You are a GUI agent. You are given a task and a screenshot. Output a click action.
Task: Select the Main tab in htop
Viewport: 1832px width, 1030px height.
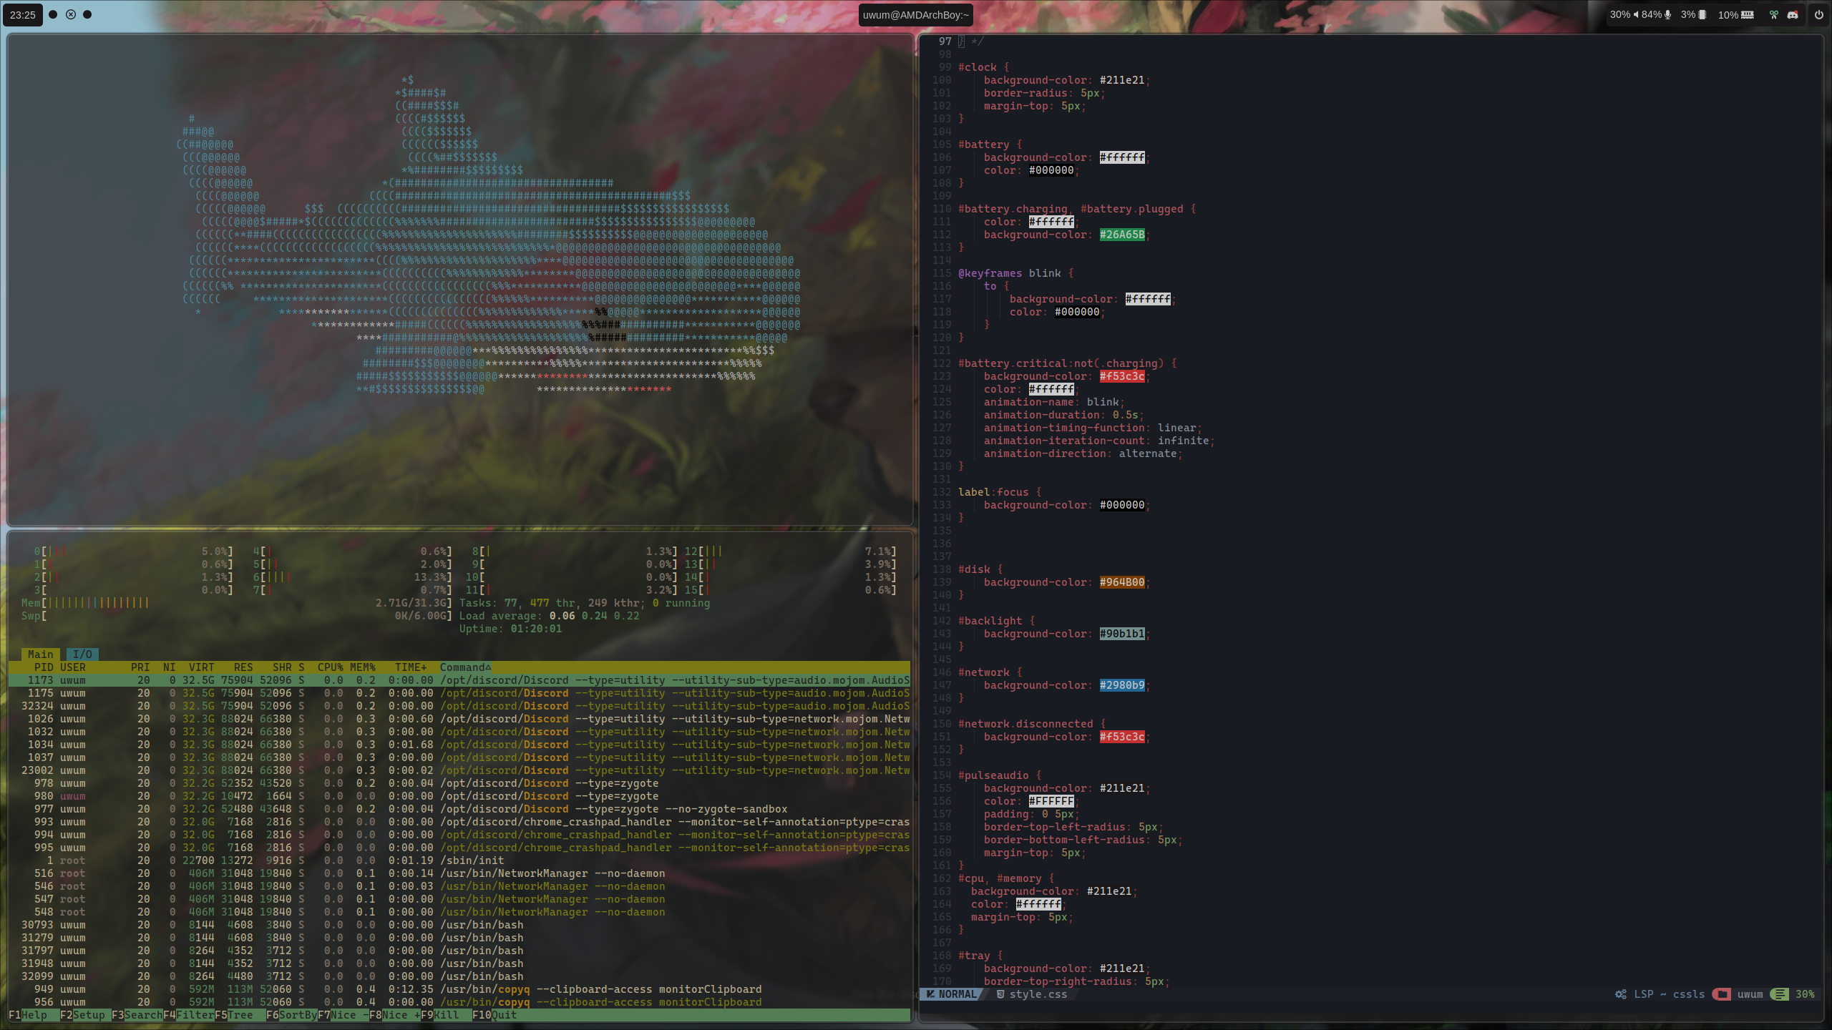(41, 654)
